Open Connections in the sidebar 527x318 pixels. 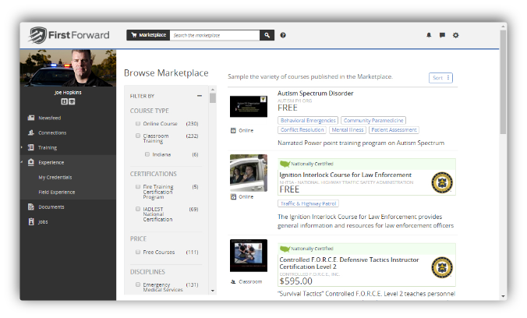pos(52,132)
